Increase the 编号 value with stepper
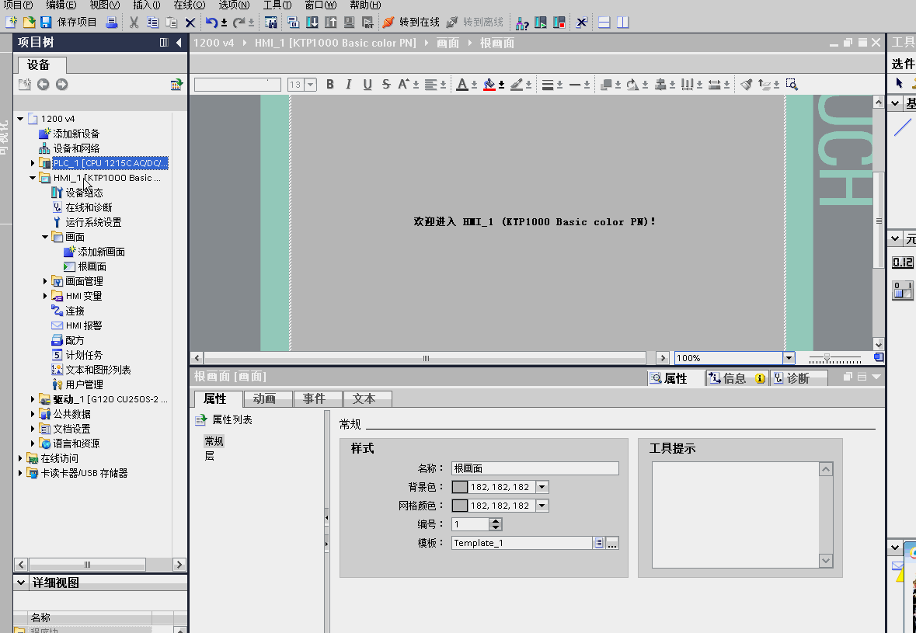This screenshot has width=916, height=633. (496, 521)
